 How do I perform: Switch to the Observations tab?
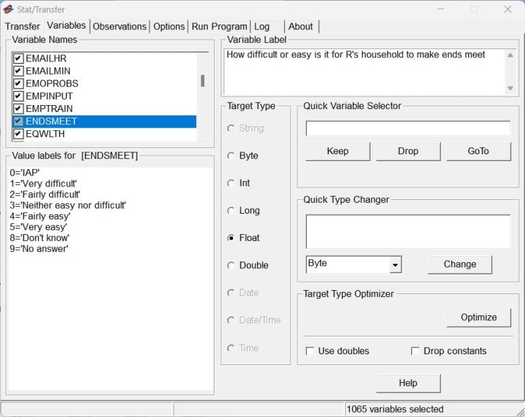pyautogui.click(x=120, y=27)
